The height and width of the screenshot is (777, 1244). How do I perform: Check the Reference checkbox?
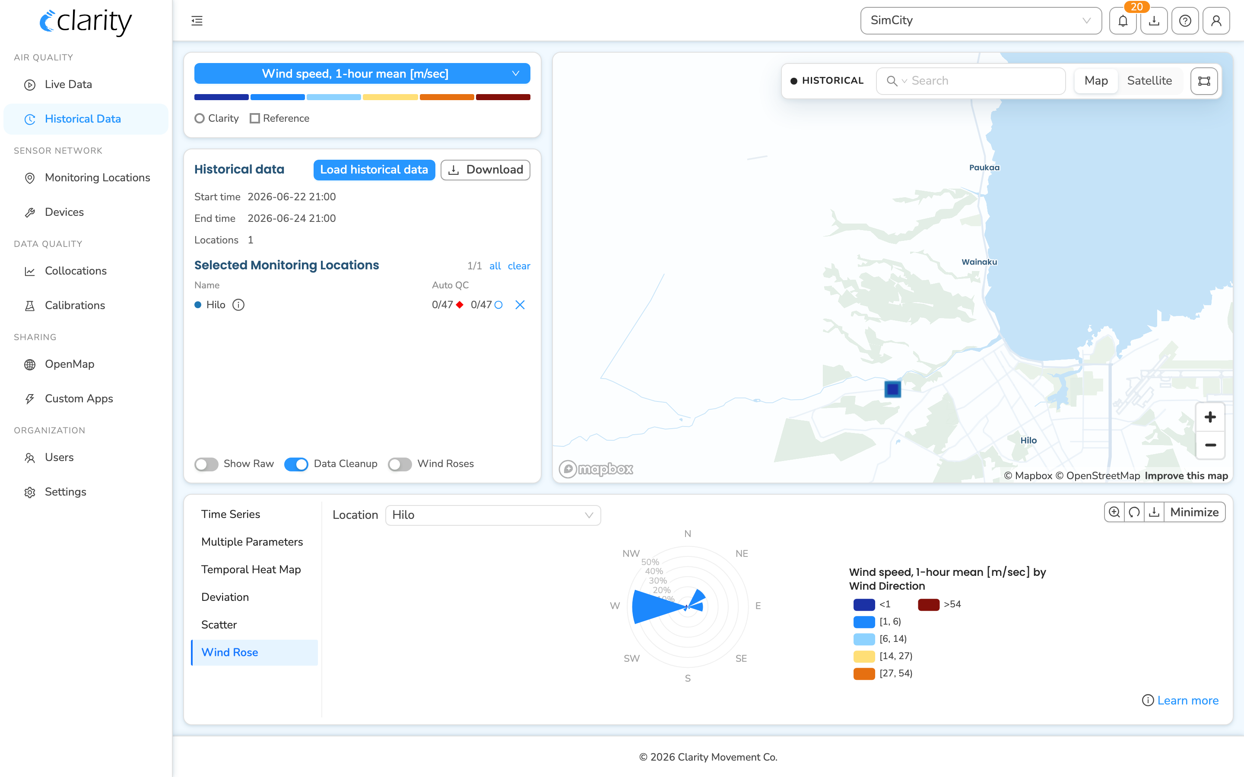pos(254,118)
